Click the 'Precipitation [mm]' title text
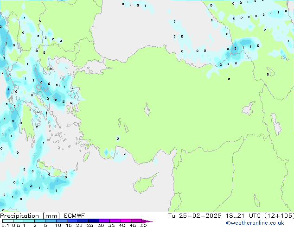Screen dimensions: 294x227 point(30,216)
